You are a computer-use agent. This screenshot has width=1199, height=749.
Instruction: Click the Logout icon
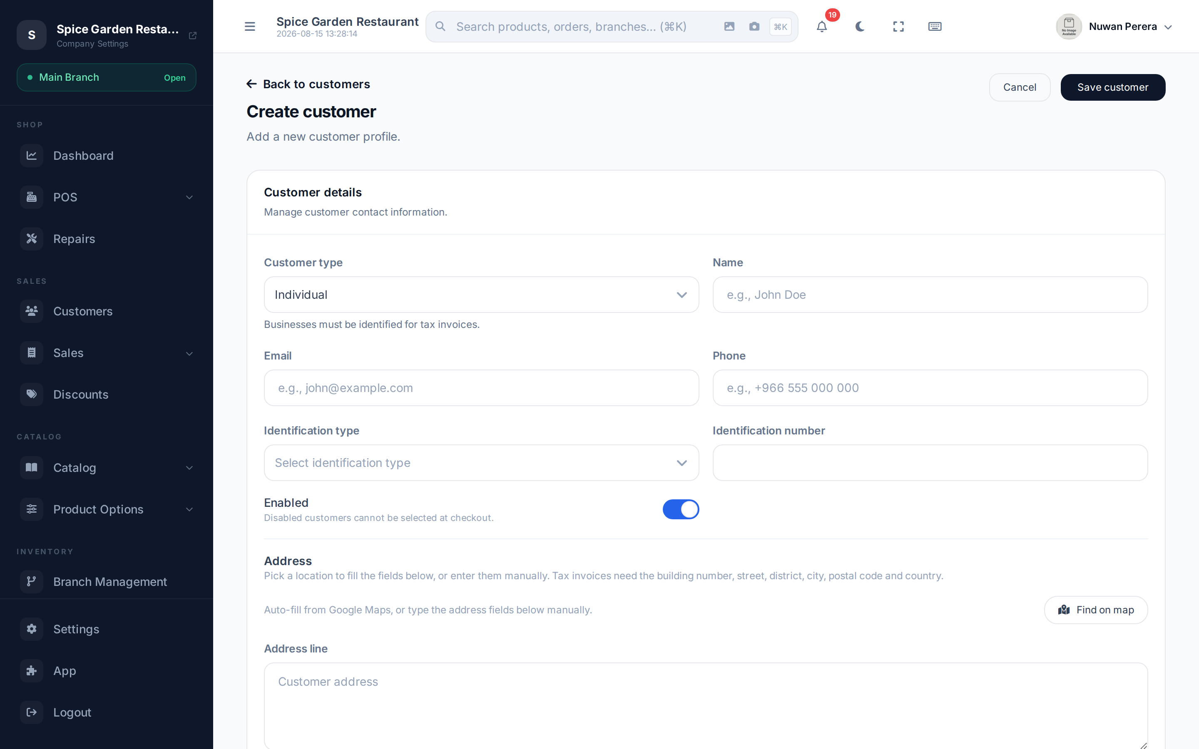coord(32,712)
